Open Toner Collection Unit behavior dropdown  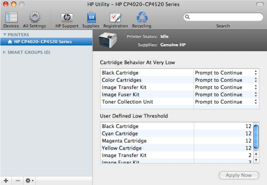pos(226,102)
